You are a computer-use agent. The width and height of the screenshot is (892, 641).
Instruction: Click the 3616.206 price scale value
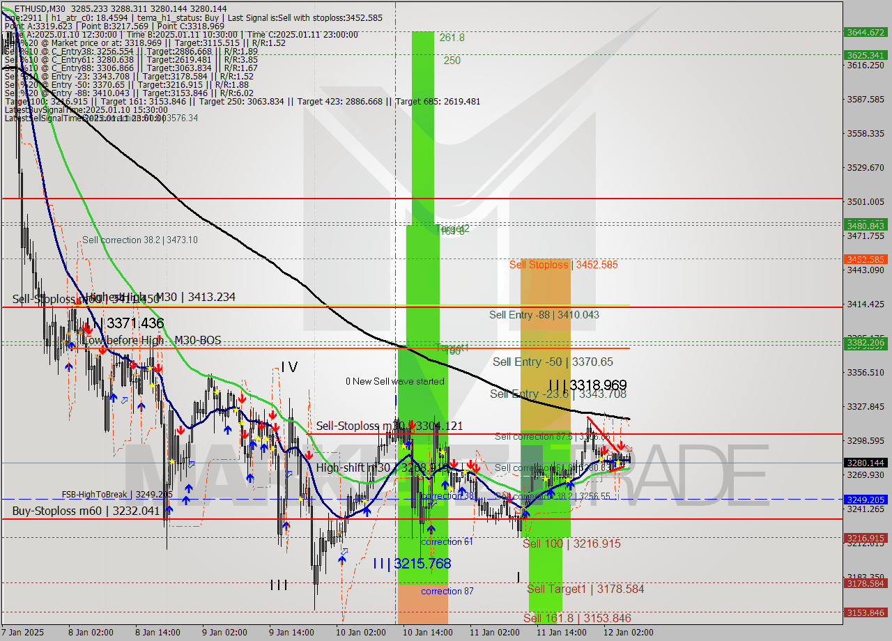(x=865, y=65)
